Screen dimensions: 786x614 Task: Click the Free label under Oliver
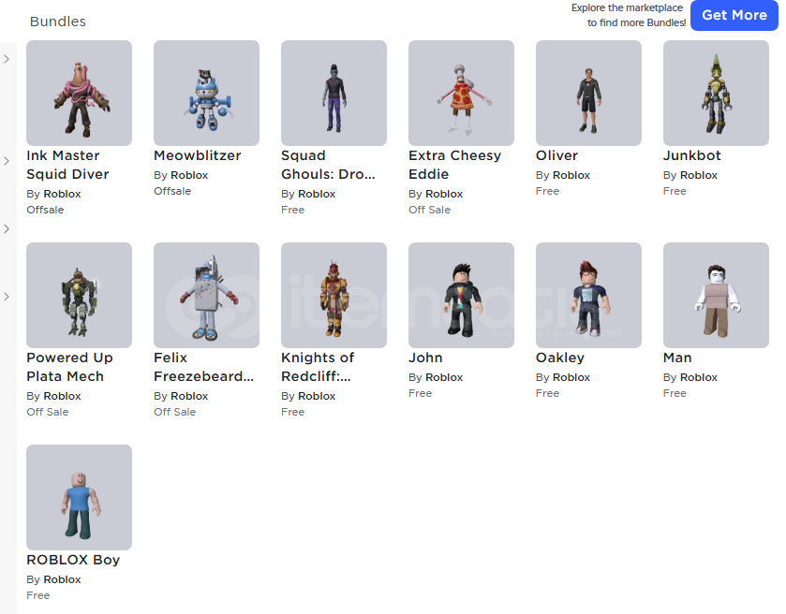(x=547, y=191)
